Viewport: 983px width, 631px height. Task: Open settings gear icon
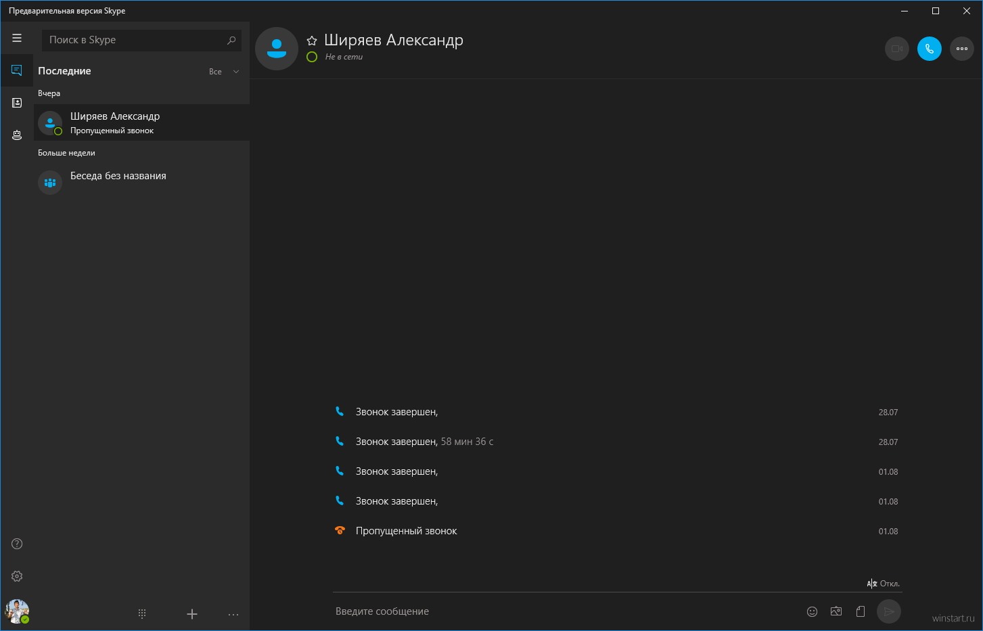click(17, 576)
